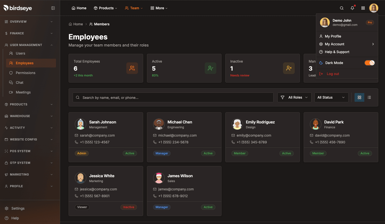Viewport: 385px width, 224px height.
Task: Open the apps grid icon in header
Action: [x=363, y=8]
